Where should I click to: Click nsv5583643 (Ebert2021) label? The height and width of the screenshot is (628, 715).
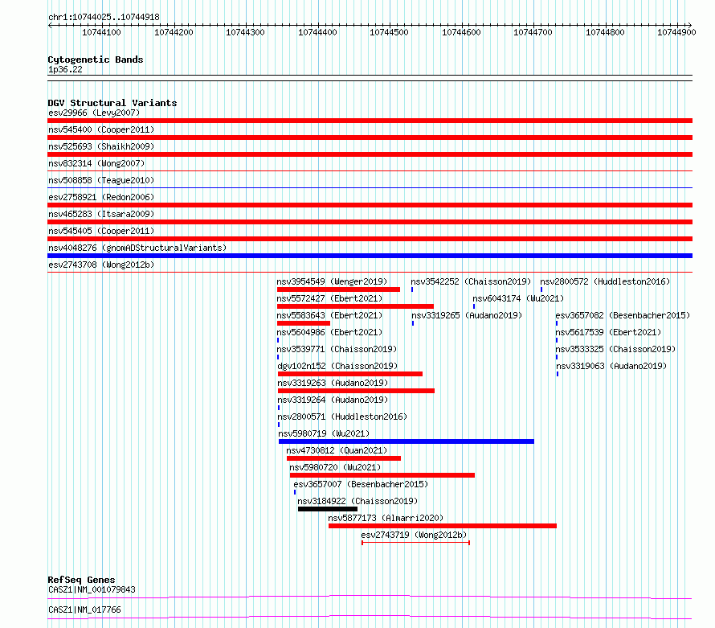(x=329, y=315)
